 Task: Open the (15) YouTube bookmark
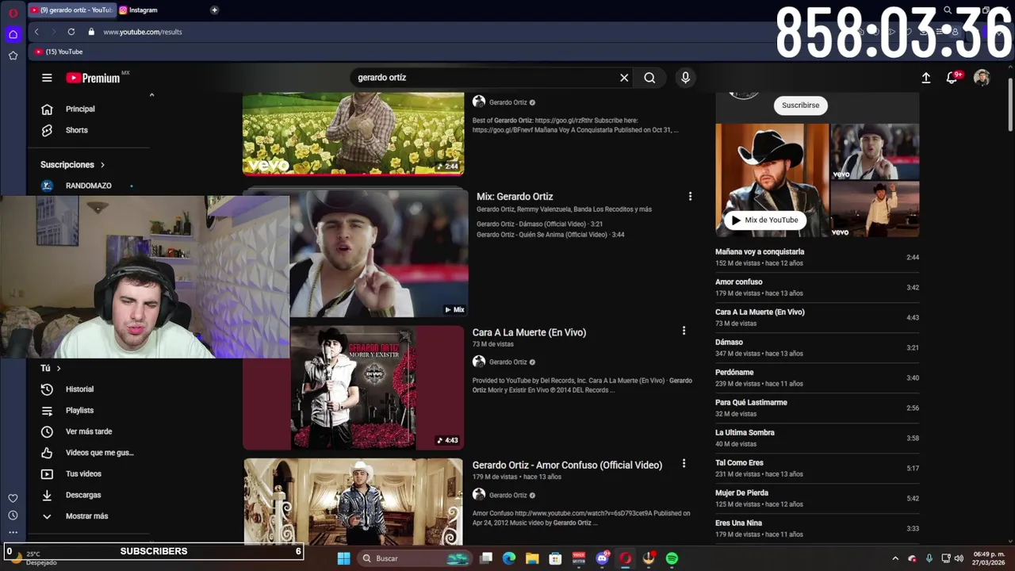pyautogui.click(x=59, y=52)
